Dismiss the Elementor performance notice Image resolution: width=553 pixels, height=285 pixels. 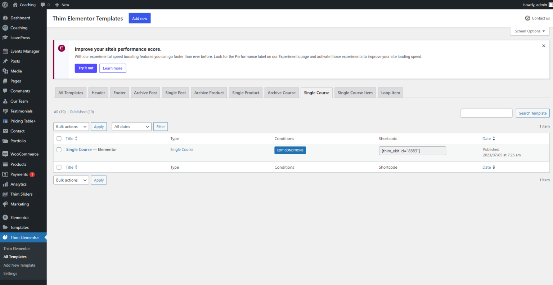[544, 46]
